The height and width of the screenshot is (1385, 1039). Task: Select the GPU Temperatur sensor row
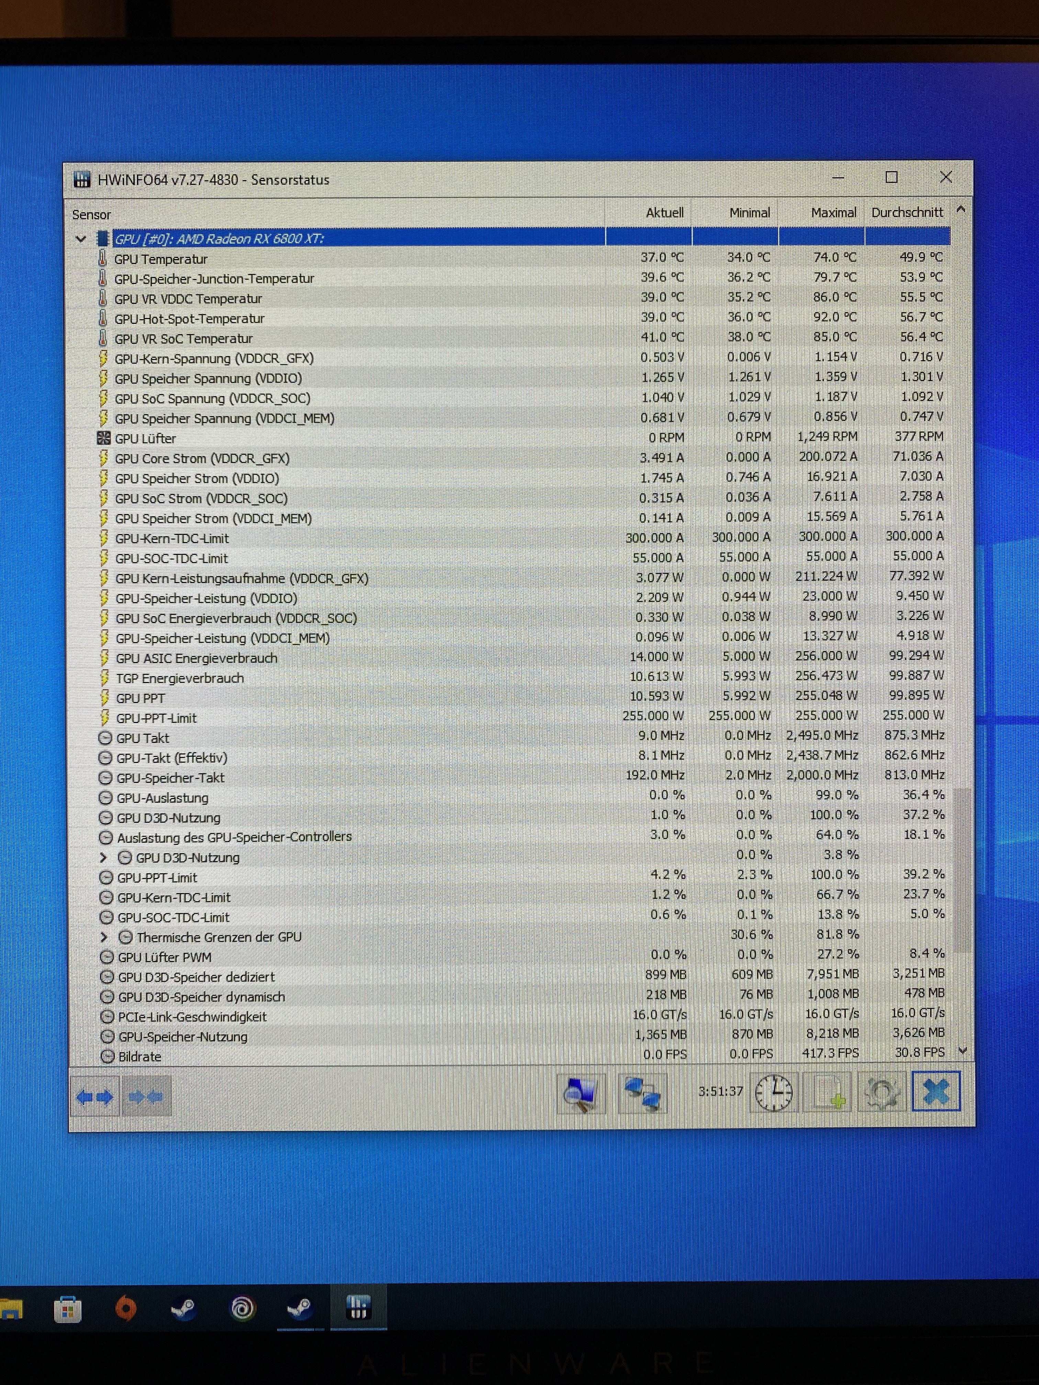pyautogui.click(x=161, y=259)
